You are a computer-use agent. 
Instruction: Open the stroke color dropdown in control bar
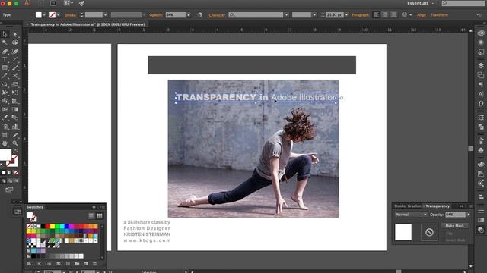coord(58,15)
